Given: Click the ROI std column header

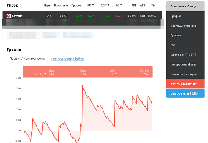Looking at the screenshot, I should 91,5.
